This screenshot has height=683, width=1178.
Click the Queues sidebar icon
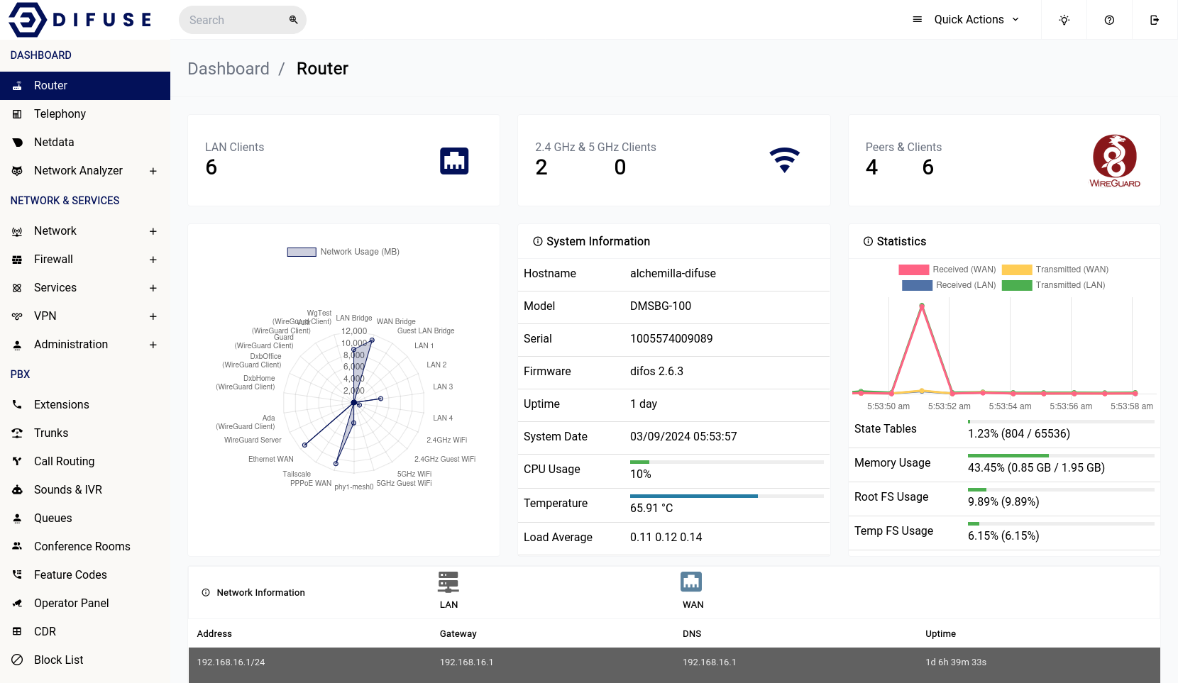(x=17, y=518)
